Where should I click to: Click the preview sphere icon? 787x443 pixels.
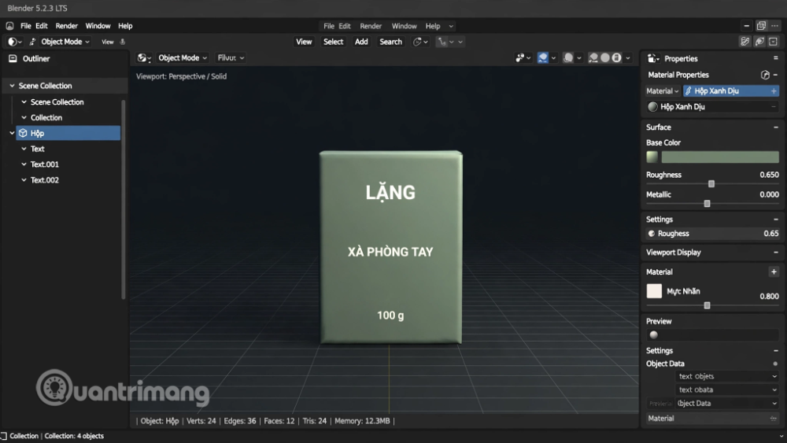pos(653,334)
